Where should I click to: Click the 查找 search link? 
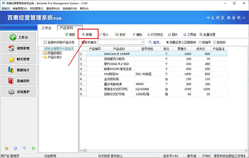(x=155, y=42)
